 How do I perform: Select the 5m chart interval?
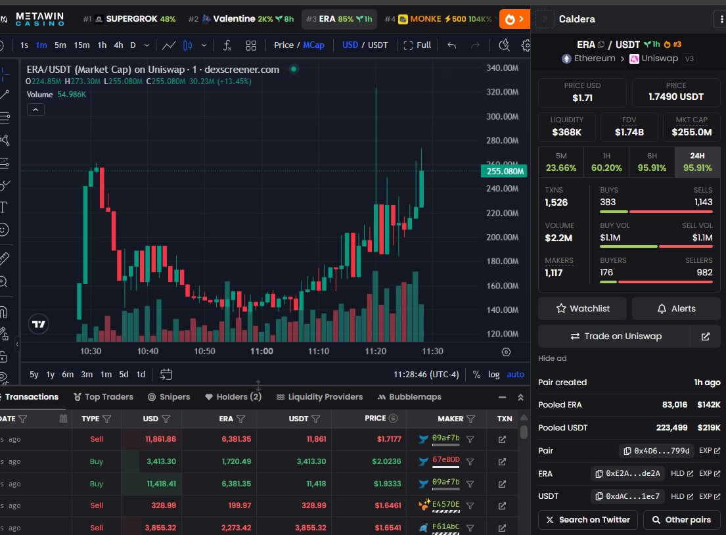click(x=60, y=45)
